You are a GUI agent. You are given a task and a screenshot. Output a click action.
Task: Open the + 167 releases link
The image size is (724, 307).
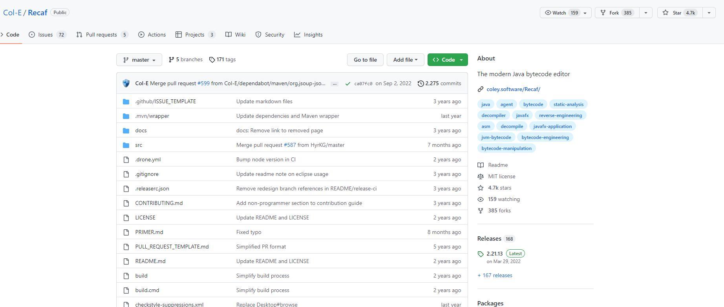(x=495, y=276)
